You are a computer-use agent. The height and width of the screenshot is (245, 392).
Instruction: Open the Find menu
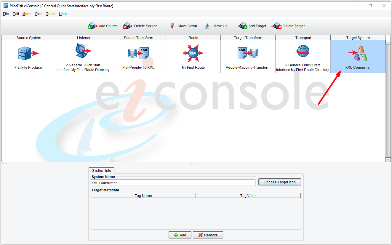pyautogui.click(x=39, y=14)
